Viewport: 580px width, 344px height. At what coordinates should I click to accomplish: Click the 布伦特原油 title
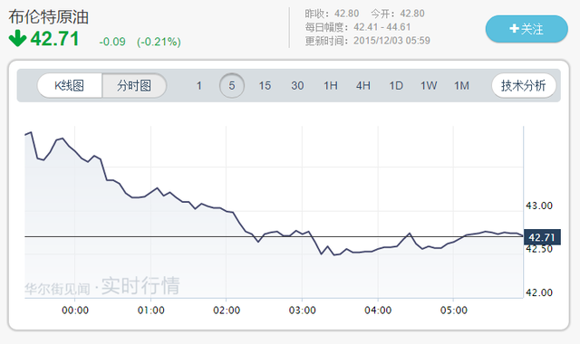click(48, 17)
